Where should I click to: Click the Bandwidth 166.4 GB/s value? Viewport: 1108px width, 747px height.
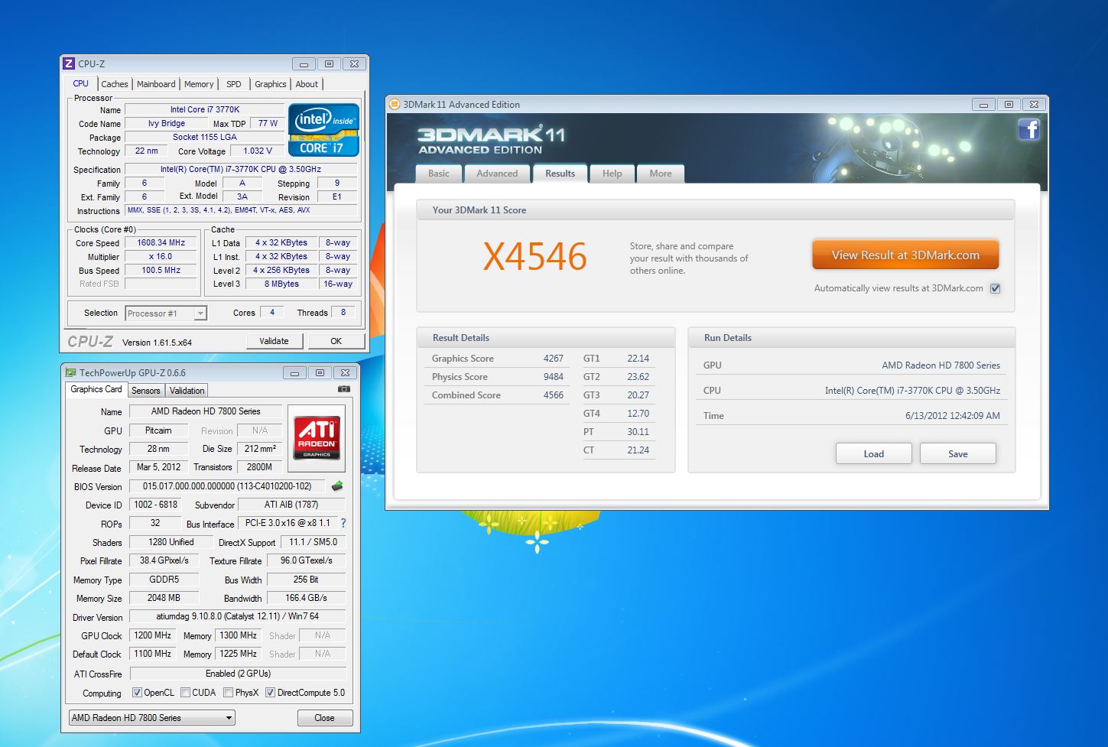tap(306, 598)
